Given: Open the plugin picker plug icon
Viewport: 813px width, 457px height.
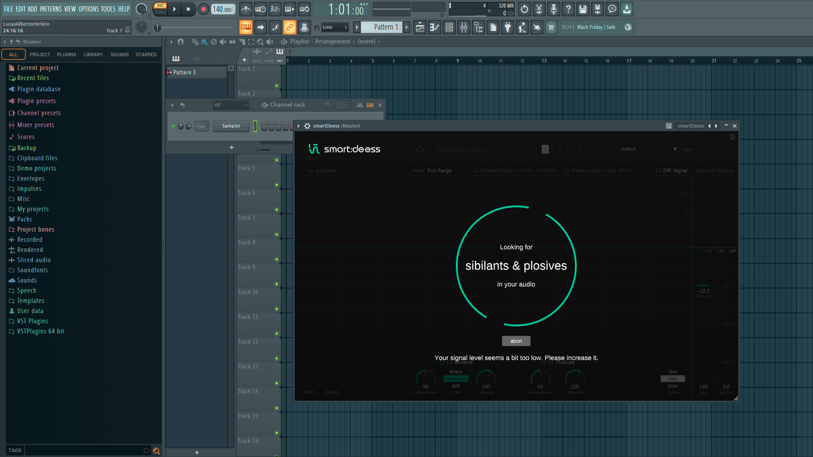Looking at the screenshot, I should click(508, 27).
